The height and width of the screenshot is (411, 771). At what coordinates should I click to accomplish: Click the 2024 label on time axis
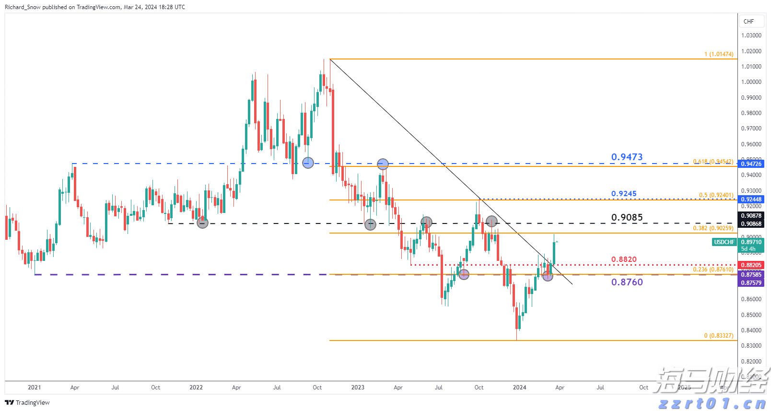coord(519,388)
